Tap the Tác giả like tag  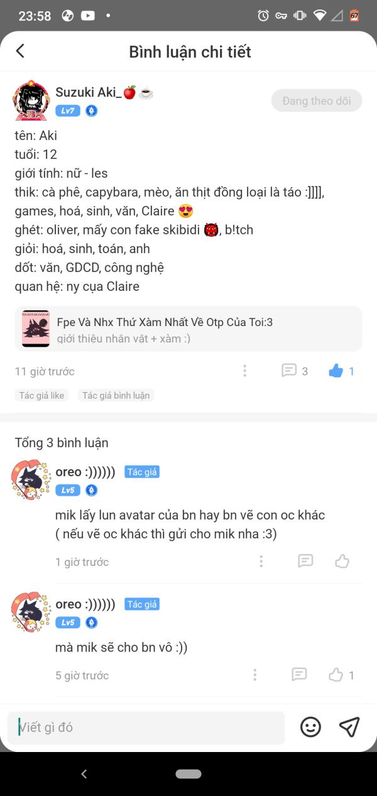[x=41, y=395]
